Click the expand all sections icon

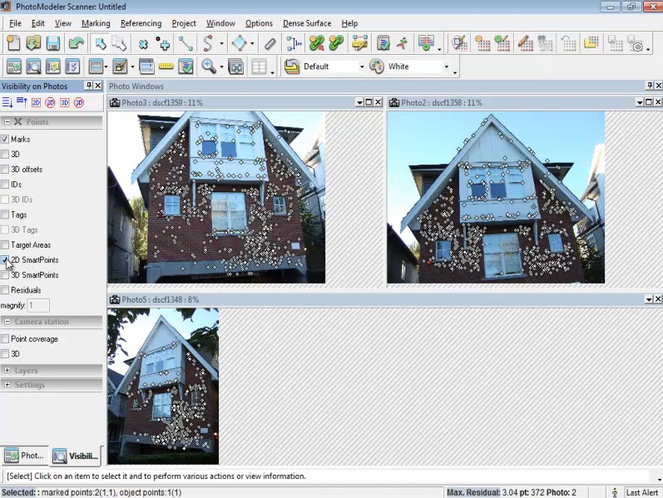point(7,102)
